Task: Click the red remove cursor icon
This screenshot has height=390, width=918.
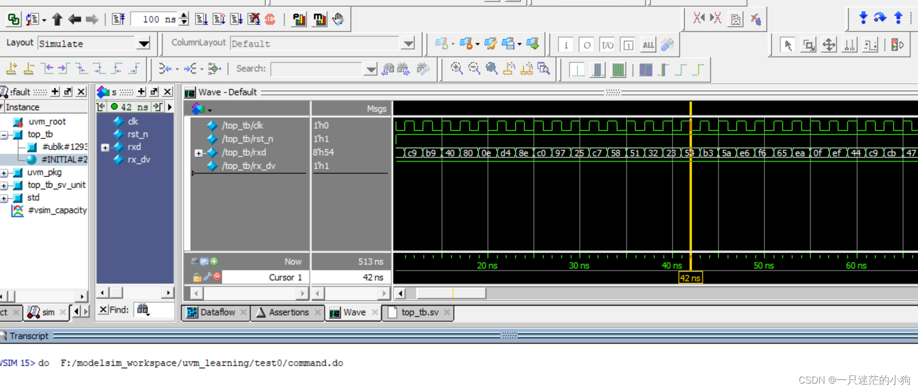Action: [x=217, y=277]
